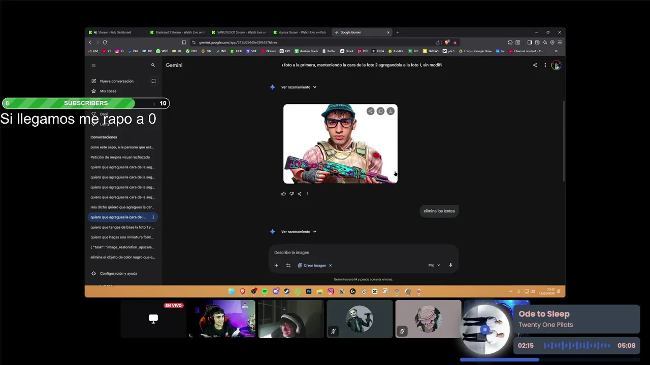Open the browser's main hamburger menu

click(560, 42)
